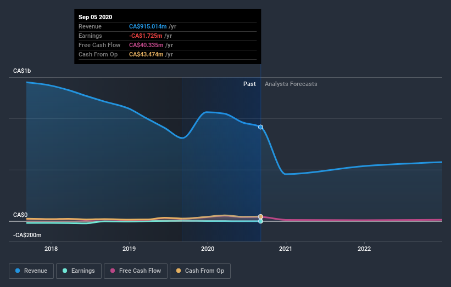Image resolution: width=451 pixels, height=287 pixels.
Task: Select the 2020 x-axis label
Action: tap(208, 249)
